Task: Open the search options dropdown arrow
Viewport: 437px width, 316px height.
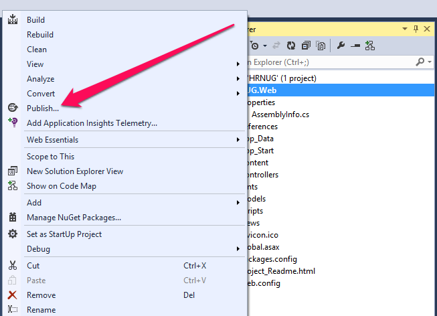Action: coord(430,62)
